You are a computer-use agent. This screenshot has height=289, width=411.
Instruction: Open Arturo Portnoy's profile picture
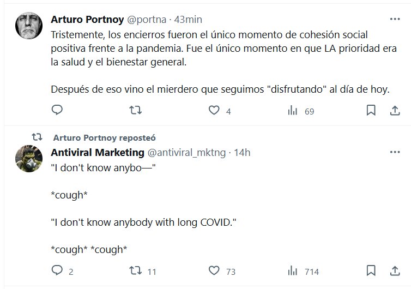[29, 26]
